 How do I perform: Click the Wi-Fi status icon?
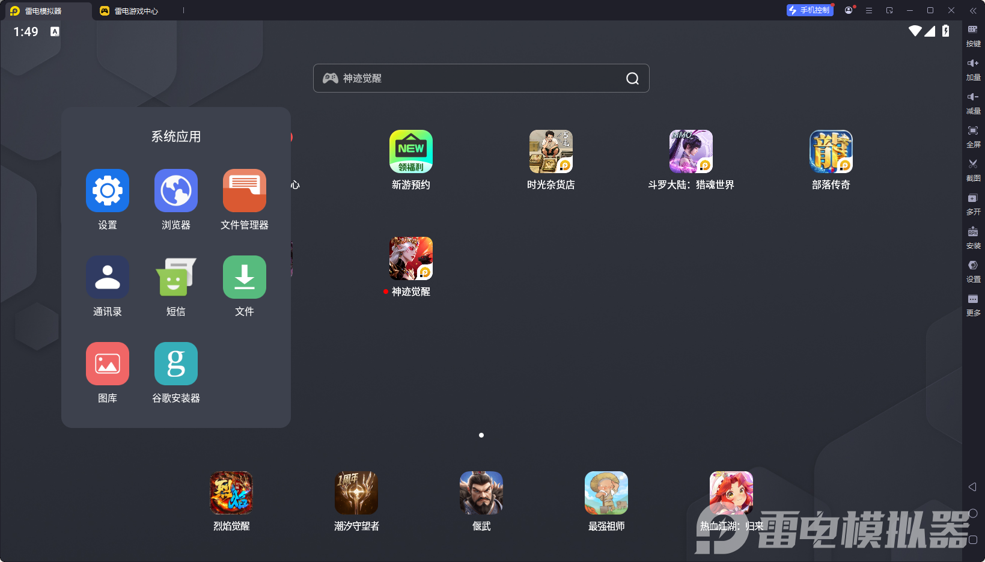[x=915, y=31]
